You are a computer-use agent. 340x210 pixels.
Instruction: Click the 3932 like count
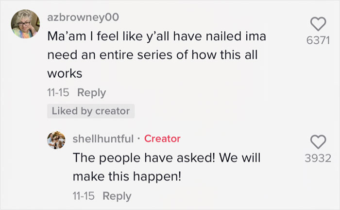click(x=318, y=158)
